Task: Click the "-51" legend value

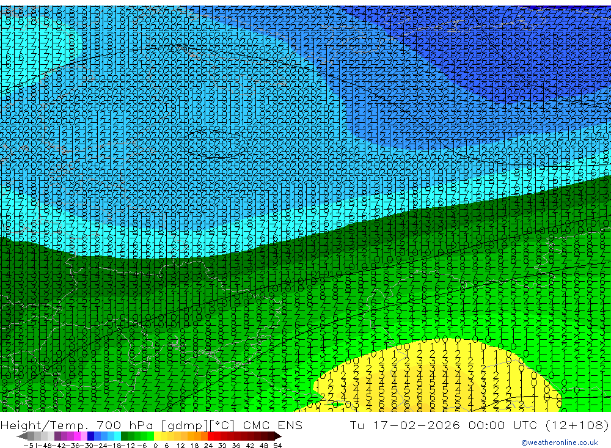Action: [x=29, y=446]
